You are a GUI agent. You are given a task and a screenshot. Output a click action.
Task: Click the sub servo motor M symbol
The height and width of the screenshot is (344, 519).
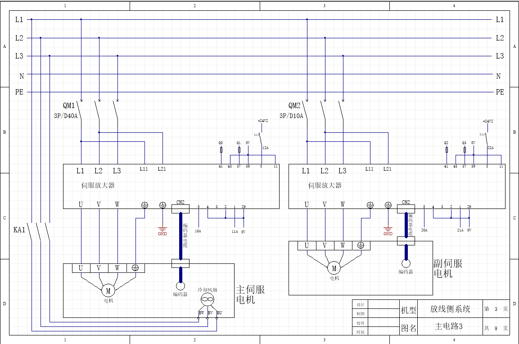[334, 268]
